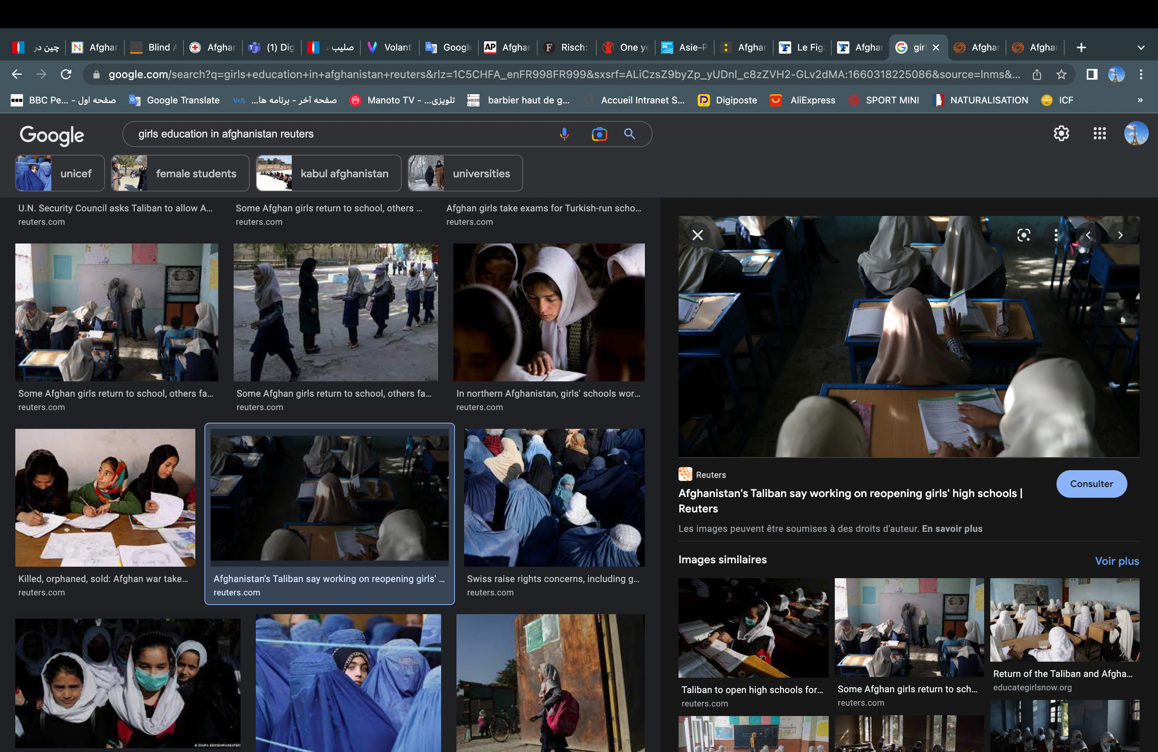Viewport: 1158px width, 752px height.
Task: Click the blue magnifier search icon
Action: (629, 134)
